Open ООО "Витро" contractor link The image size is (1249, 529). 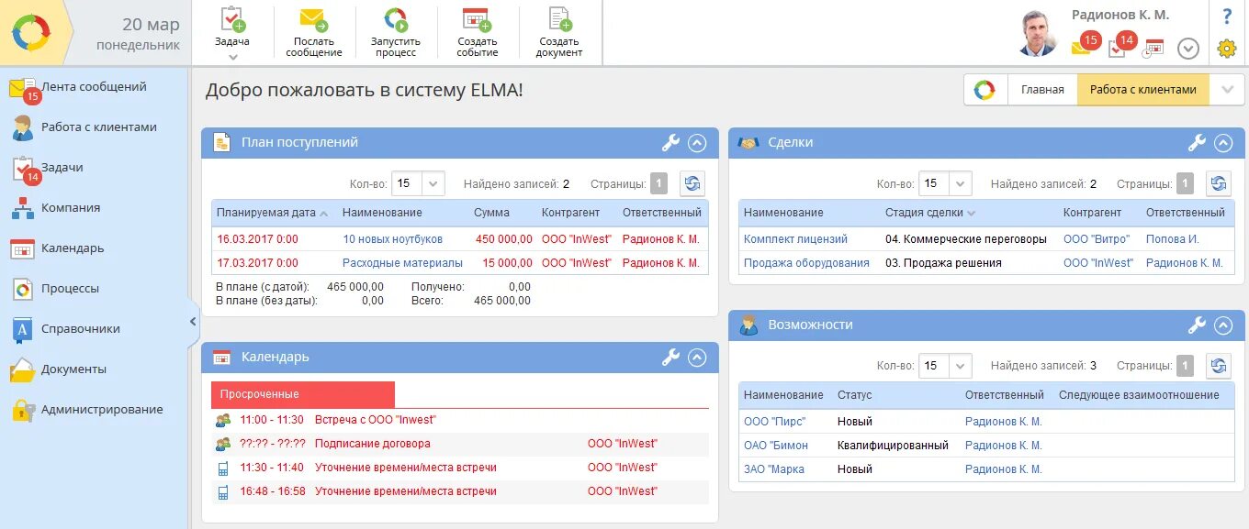click(1097, 239)
